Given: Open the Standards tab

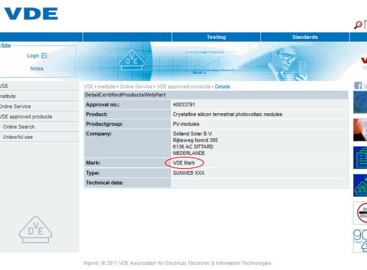Looking at the screenshot, I should [x=305, y=37].
